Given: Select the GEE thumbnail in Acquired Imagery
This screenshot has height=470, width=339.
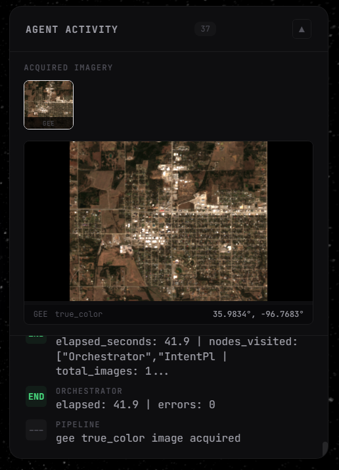Looking at the screenshot, I should (x=49, y=105).
